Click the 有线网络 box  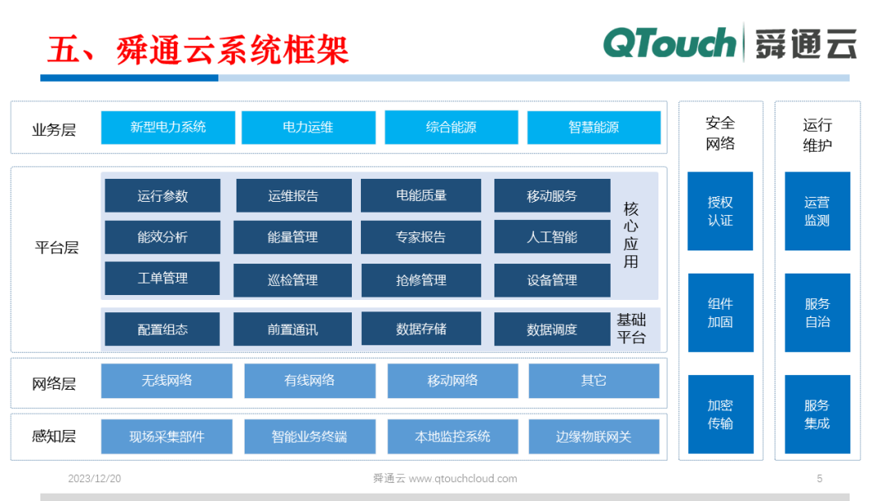(310, 381)
